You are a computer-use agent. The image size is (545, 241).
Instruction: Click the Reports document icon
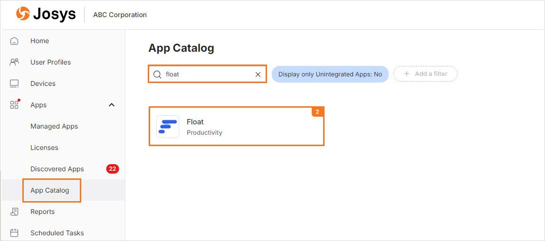pyautogui.click(x=14, y=212)
